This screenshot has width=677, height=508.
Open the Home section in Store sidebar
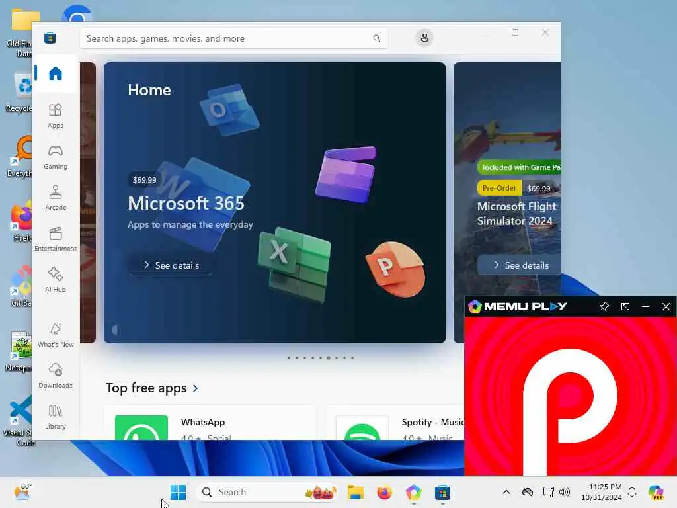coord(56,73)
